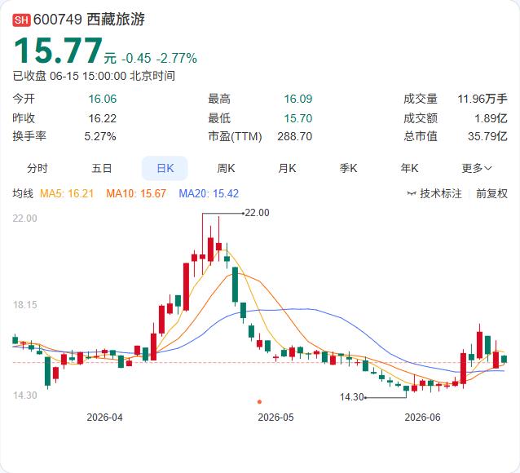Image resolution: width=520 pixels, height=473 pixels.
Task: Click the orange event dot under the chart
Action: (259, 402)
